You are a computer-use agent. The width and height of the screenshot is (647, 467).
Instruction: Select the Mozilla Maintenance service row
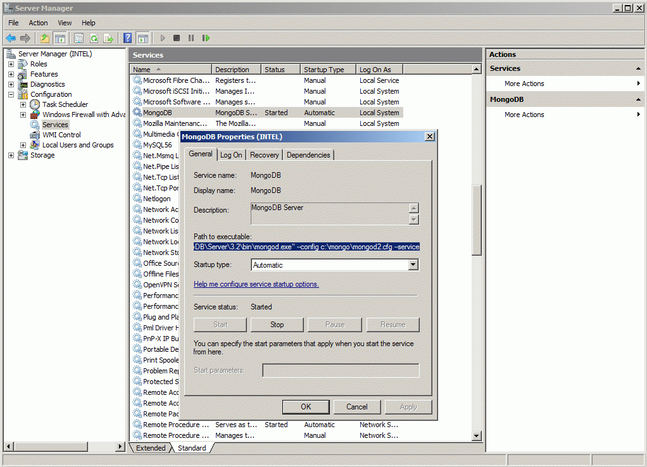coord(267,123)
